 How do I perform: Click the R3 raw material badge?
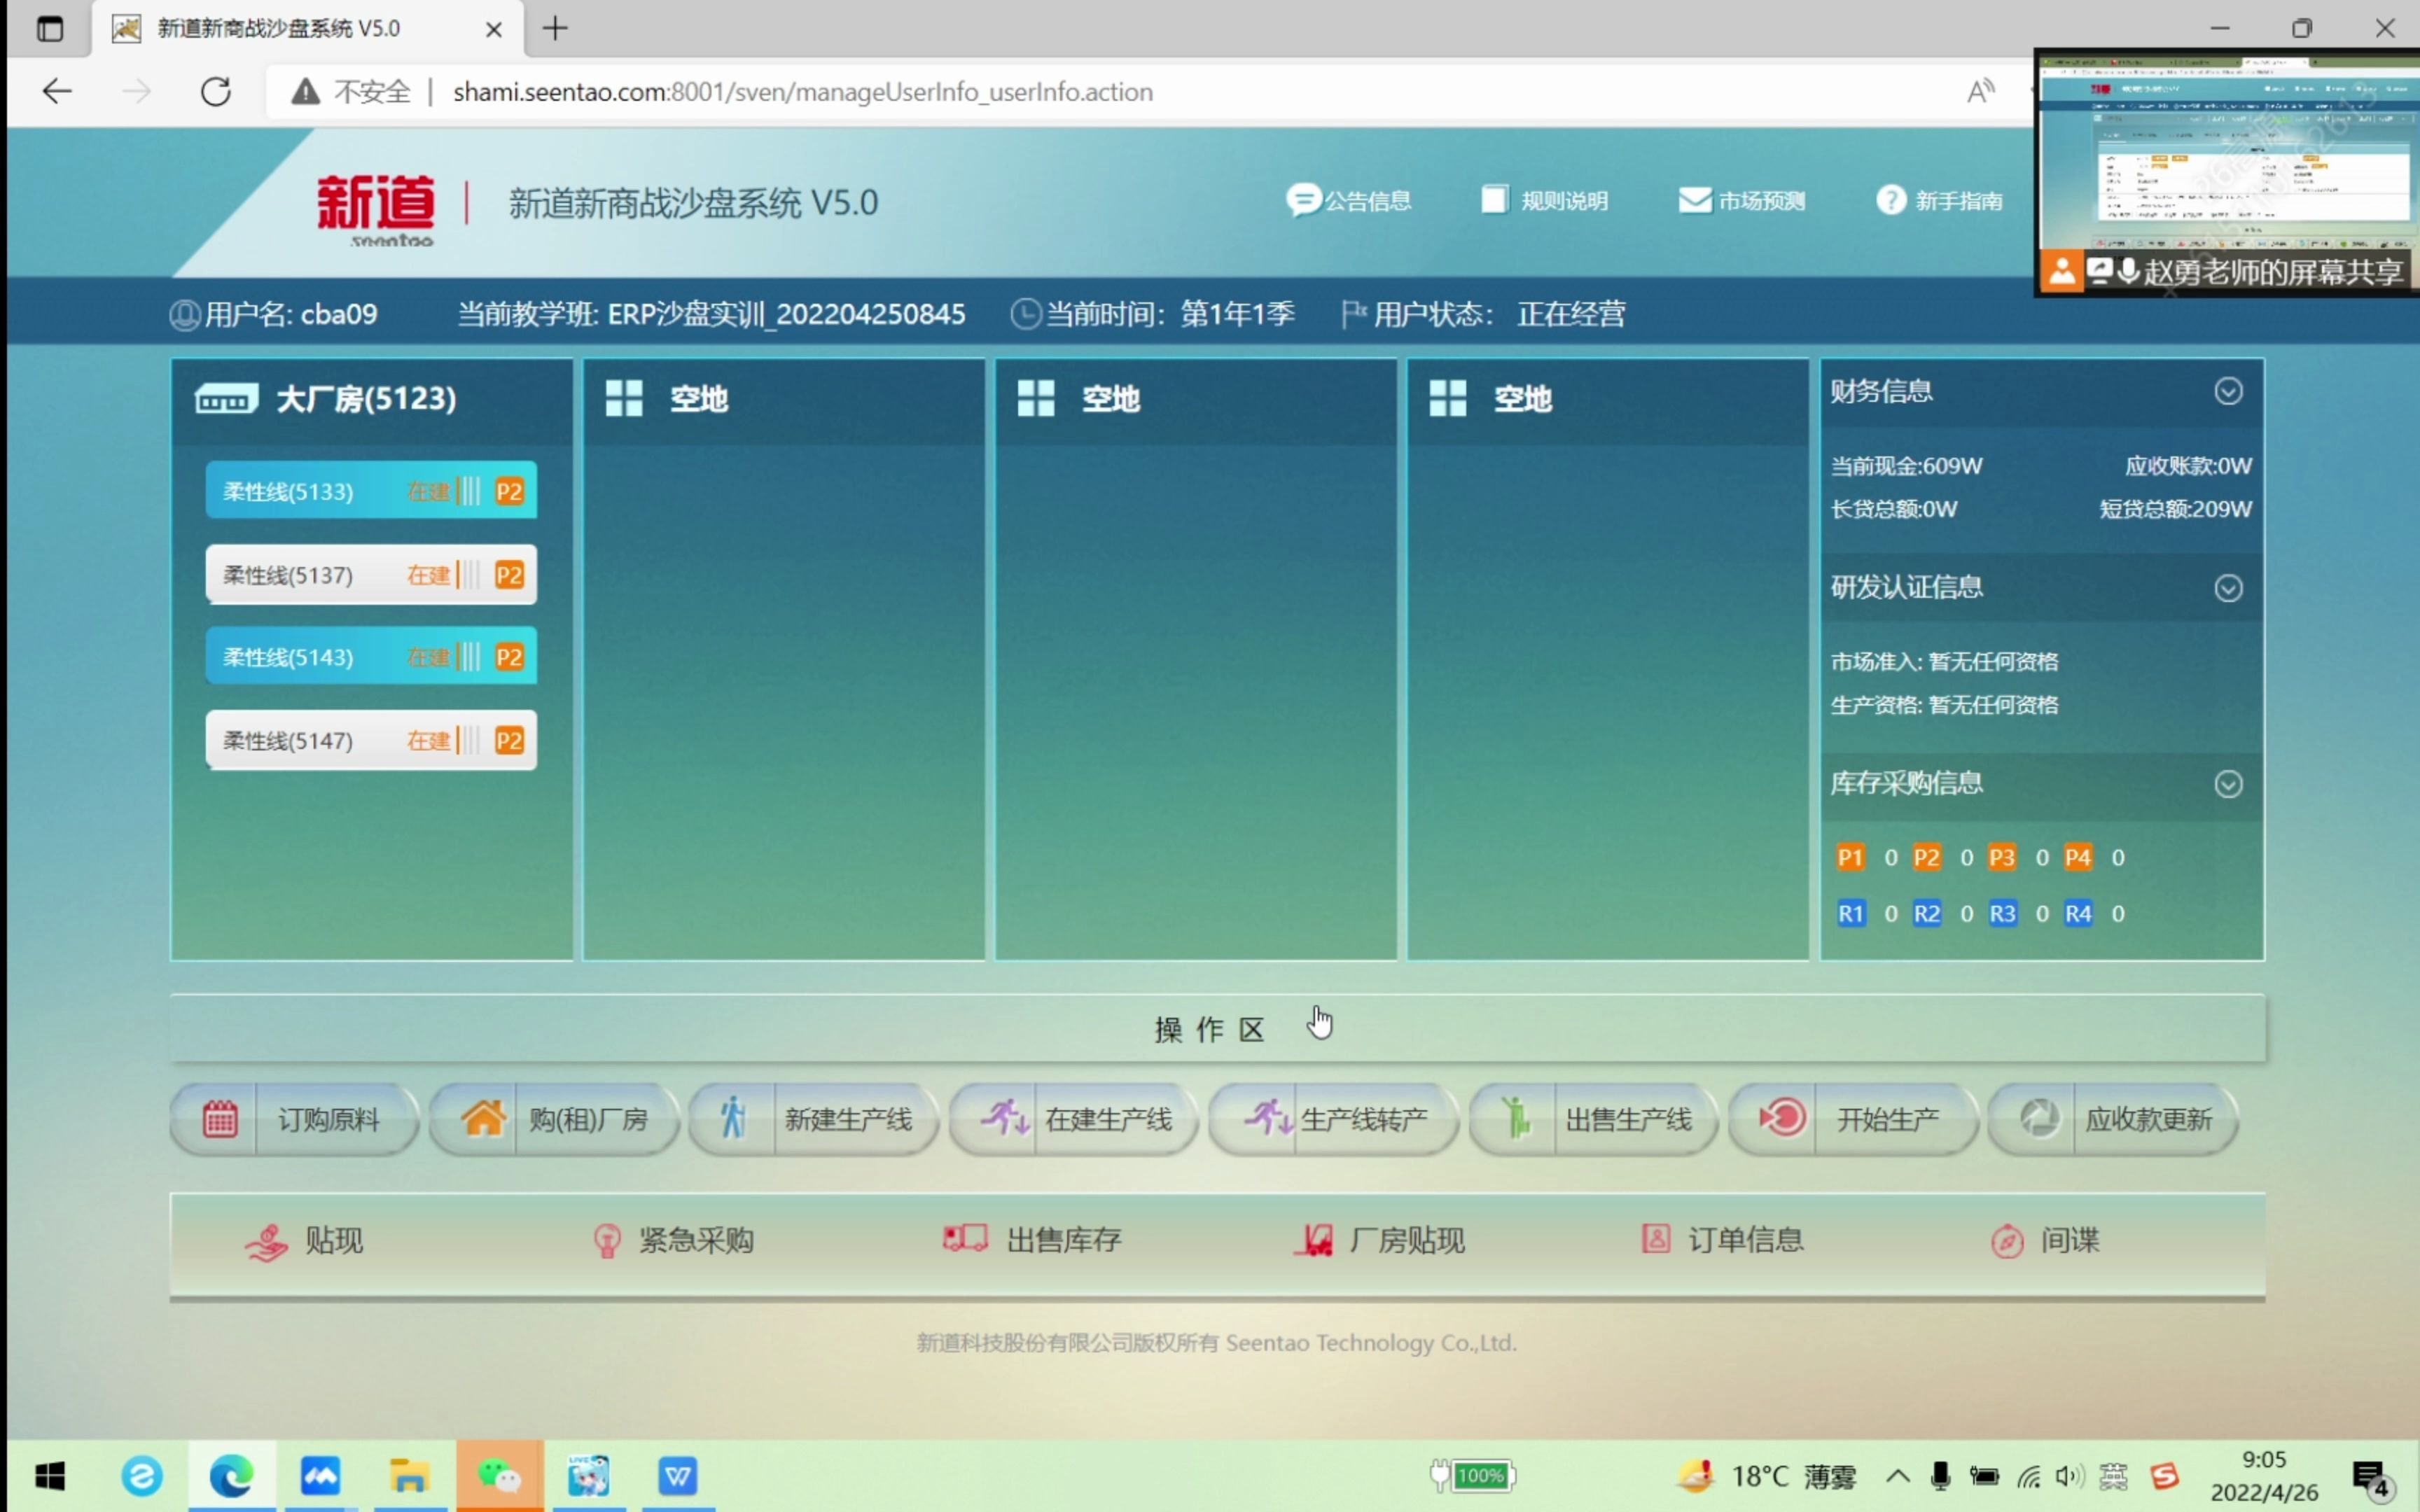click(2002, 913)
